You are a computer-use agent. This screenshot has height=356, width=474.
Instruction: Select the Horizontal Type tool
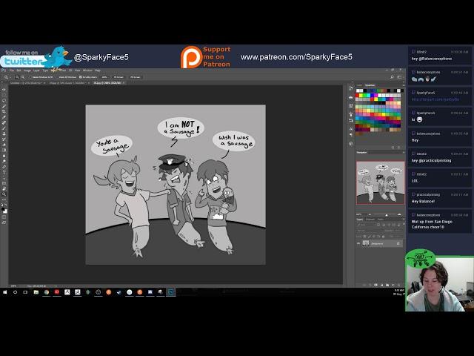tap(4, 172)
